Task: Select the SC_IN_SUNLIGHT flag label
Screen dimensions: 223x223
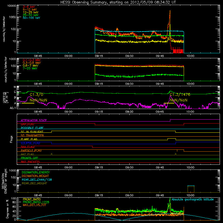Action: 32,132
